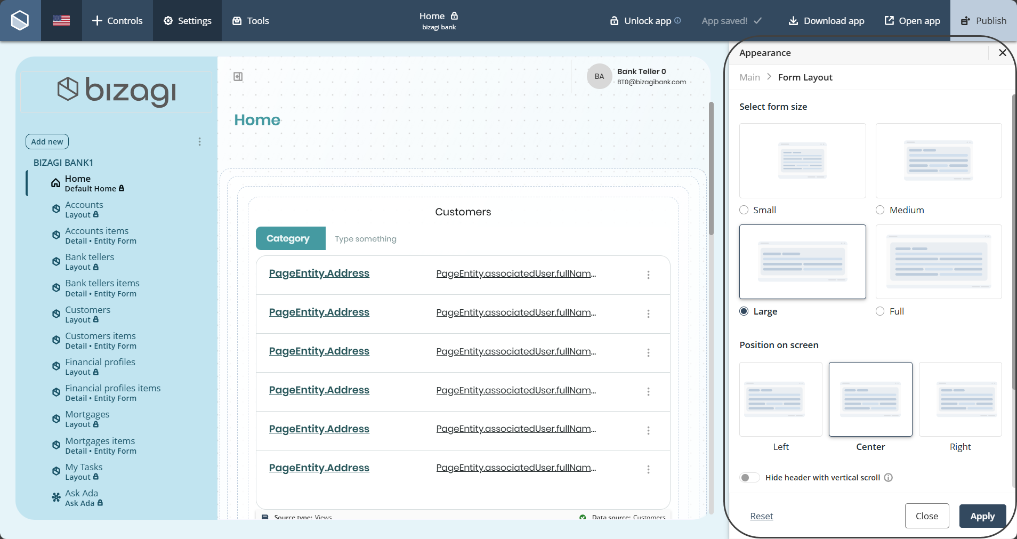Open the Controls menu
The height and width of the screenshot is (539, 1017).
click(117, 21)
